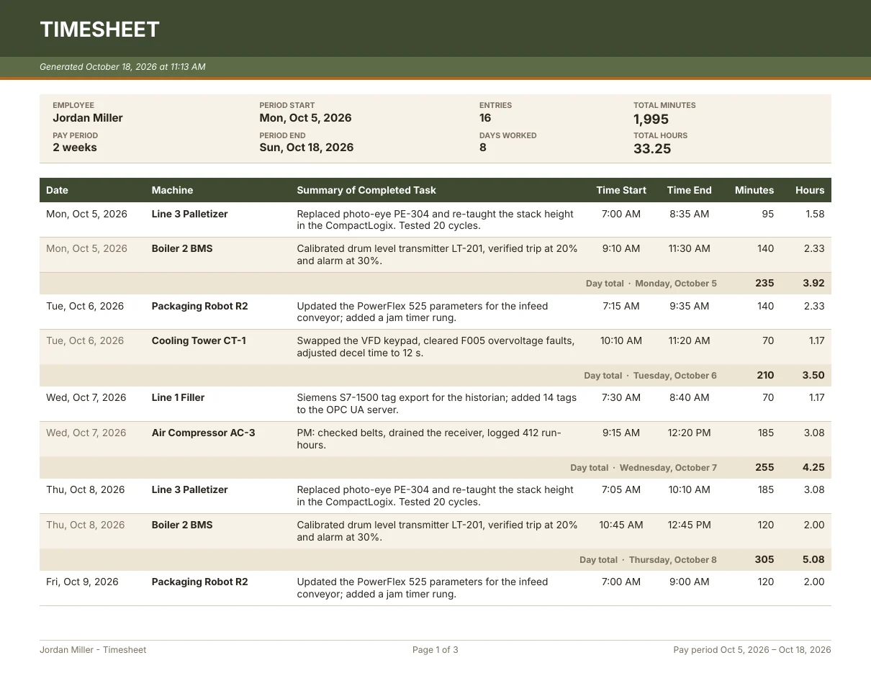
Task: Click 'Boiler 2 BMS' in Oct 5 row
Action: (182, 248)
